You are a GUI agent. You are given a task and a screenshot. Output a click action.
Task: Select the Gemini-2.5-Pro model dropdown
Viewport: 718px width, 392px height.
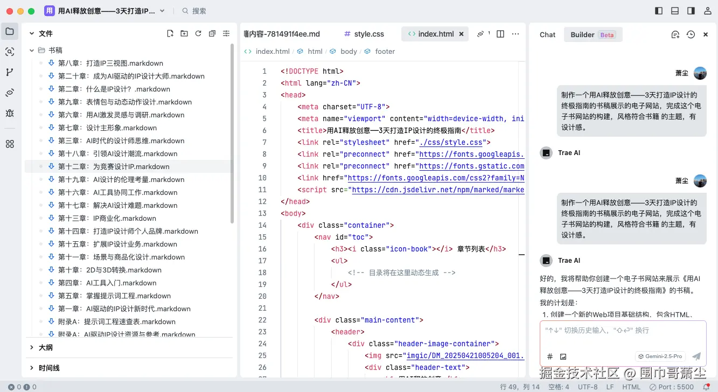660,356
